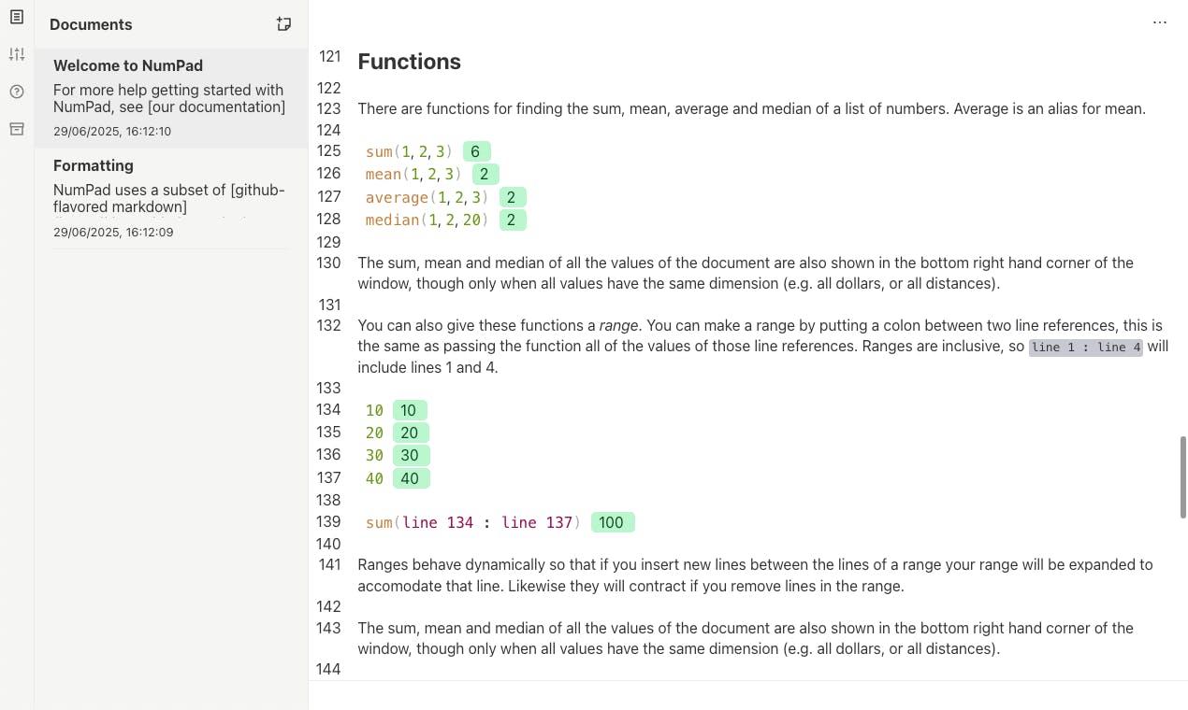Click the Documents sidebar heading
Screen dimensions: 1188x710
pyautogui.click(x=91, y=24)
